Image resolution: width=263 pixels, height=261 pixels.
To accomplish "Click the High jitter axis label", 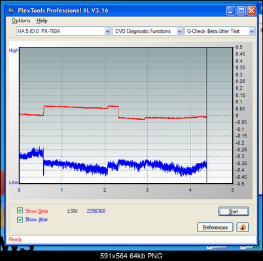I will pyautogui.click(x=14, y=50).
